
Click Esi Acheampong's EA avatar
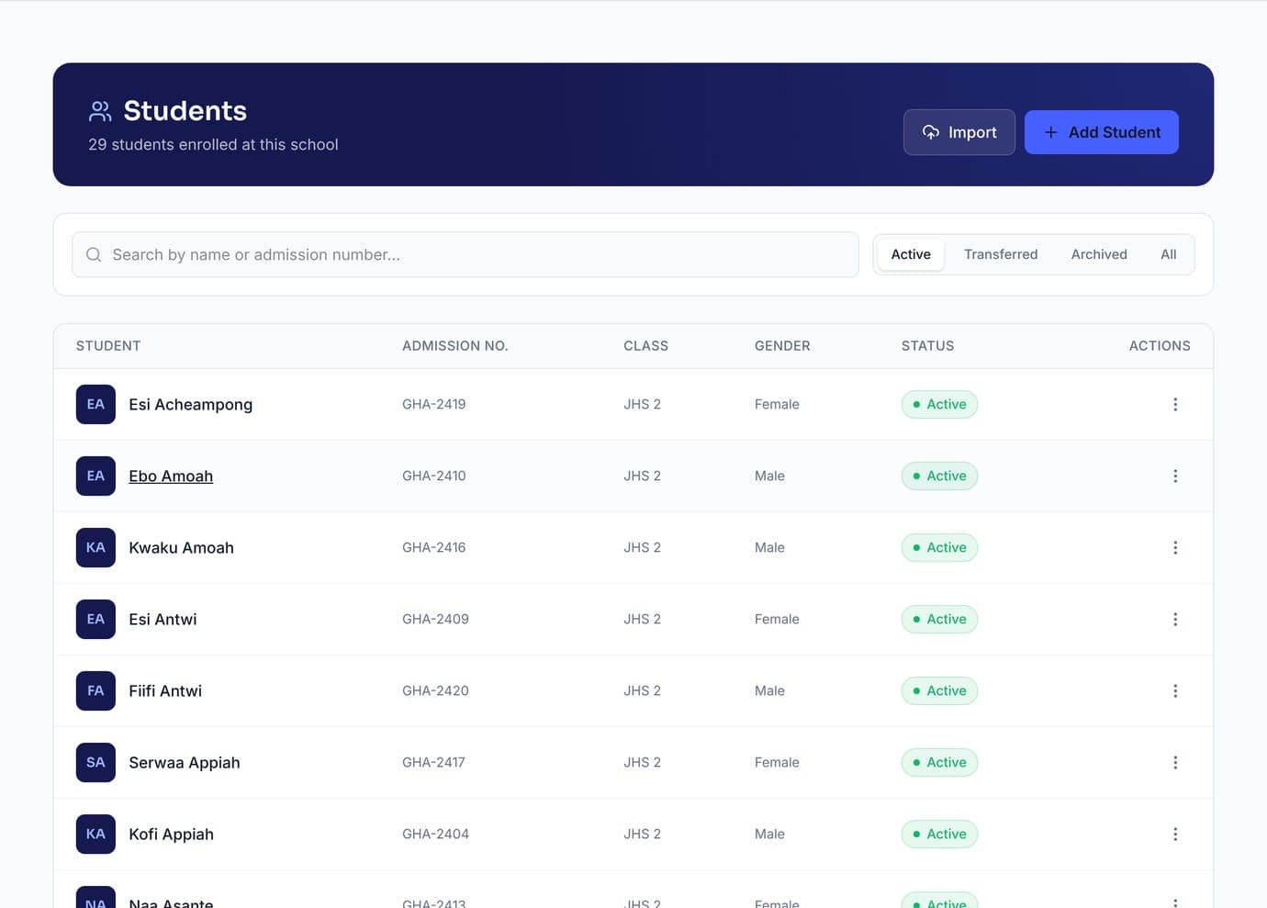tap(95, 404)
